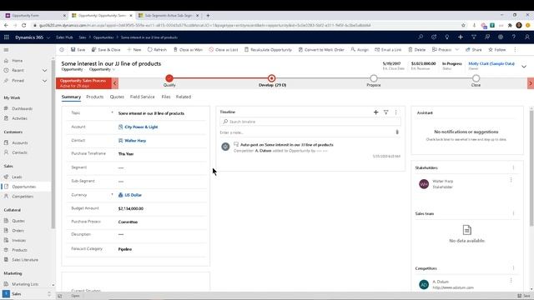Viewport: 534px width, 300px height.
Task: Open Walter Harp stakeholder row options
Action: [x=511, y=180]
